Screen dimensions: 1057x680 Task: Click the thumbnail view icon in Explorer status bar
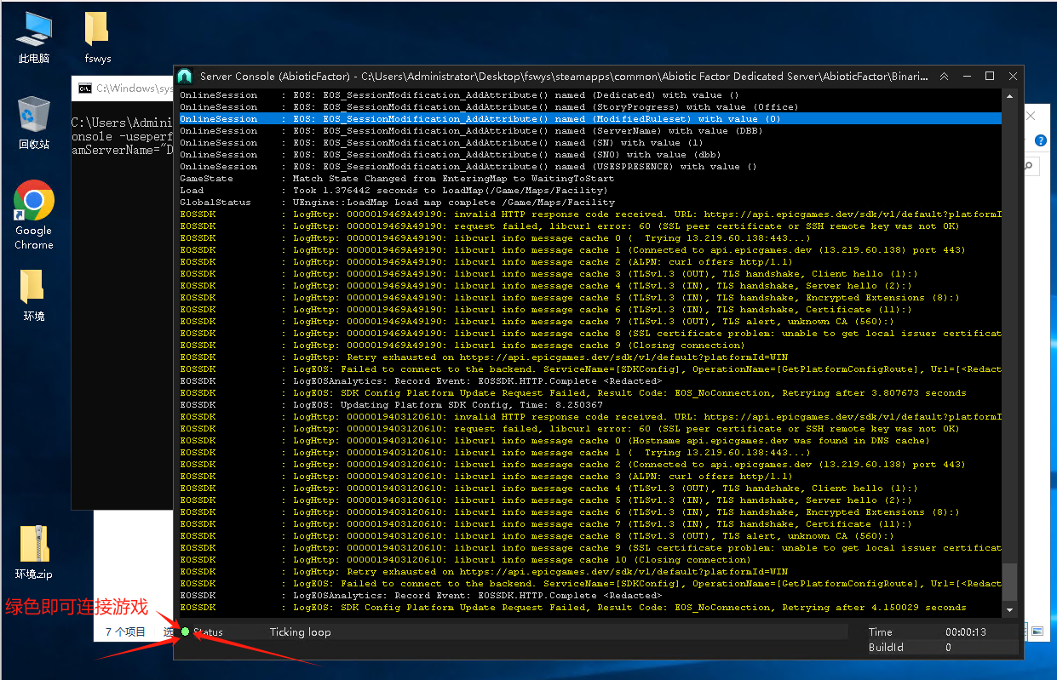pos(1037,631)
